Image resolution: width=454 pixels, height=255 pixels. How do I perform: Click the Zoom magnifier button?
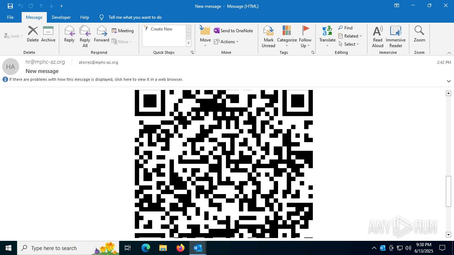(x=419, y=34)
